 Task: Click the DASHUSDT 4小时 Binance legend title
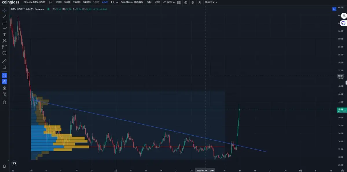(x=27, y=9)
